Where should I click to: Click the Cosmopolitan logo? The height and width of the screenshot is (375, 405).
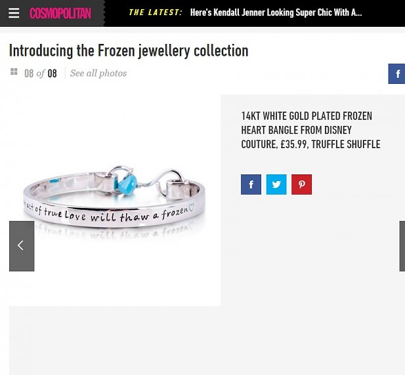60,13
